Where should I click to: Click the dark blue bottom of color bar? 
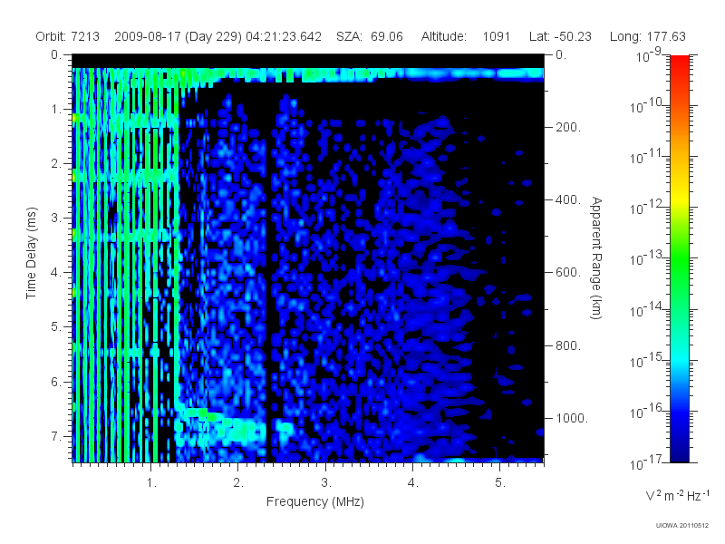[679, 451]
